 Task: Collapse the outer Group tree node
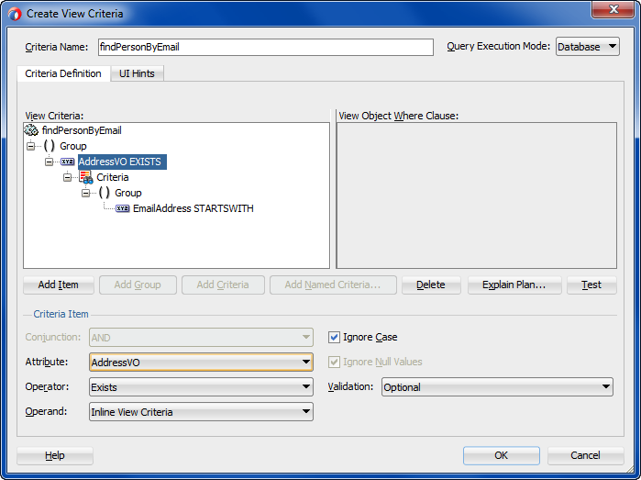tap(30, 146)
